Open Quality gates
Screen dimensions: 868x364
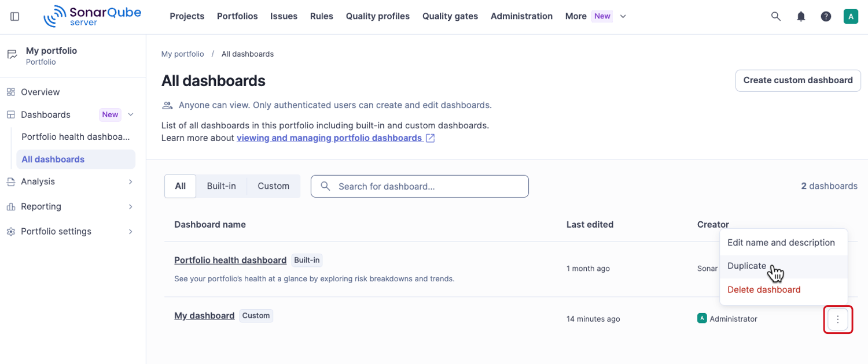(x=450, y=16)
